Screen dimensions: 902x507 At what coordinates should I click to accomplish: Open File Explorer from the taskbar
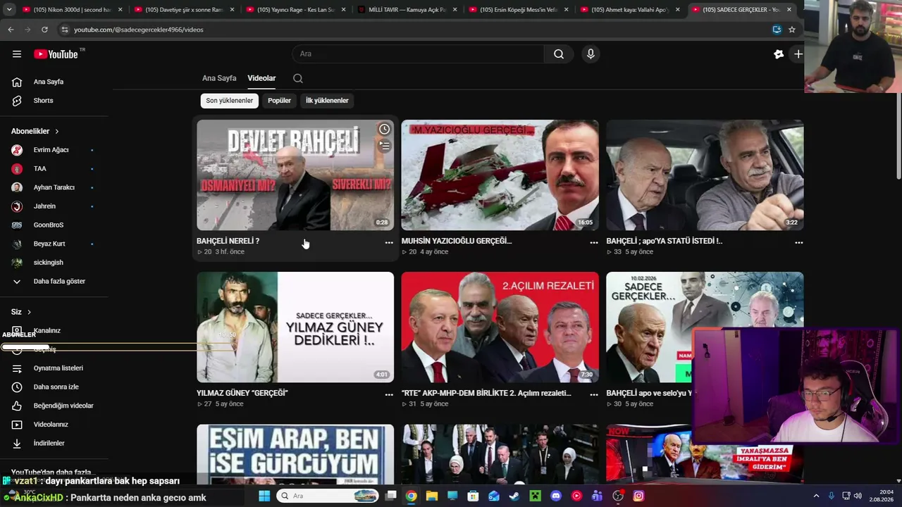(x=432, y=496)
